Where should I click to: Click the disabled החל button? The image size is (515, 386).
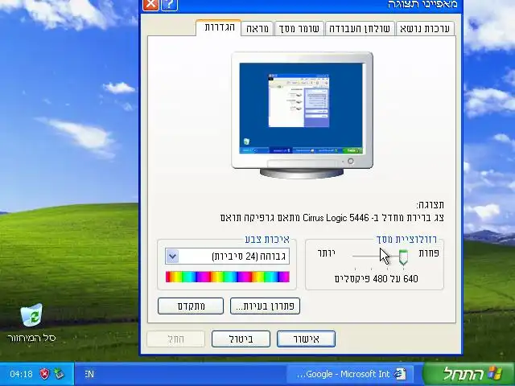pyautogui.click(x=176, y=339)
